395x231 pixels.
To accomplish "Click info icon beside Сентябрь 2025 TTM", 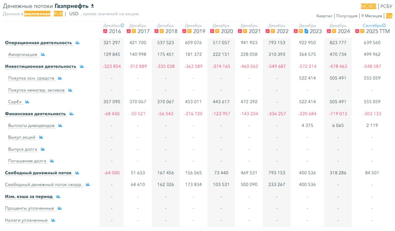I will pos(384,26).
